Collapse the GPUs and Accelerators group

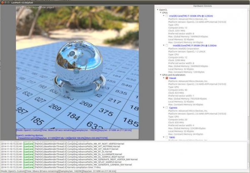point(160,75)
